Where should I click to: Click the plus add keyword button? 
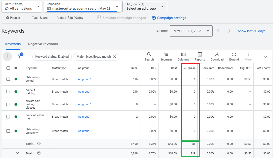tap(7, 56)
